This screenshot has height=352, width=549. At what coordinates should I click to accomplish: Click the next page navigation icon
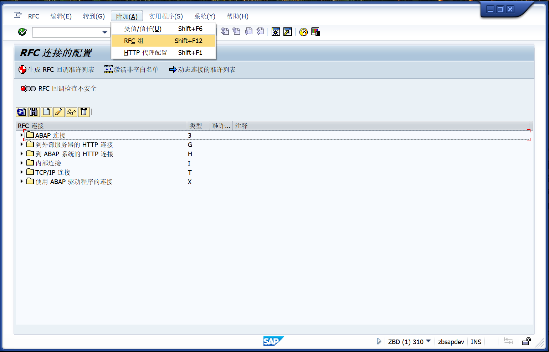(248, 32)
